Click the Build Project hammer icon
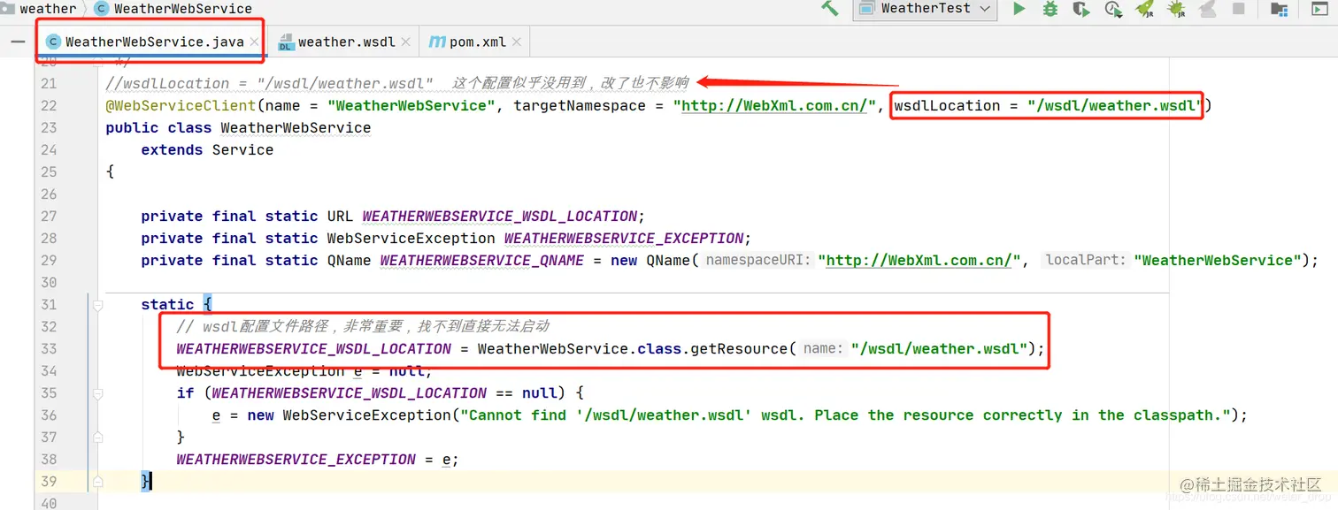This screenshot has width=1338, height=510. click(x=829, y=9)
